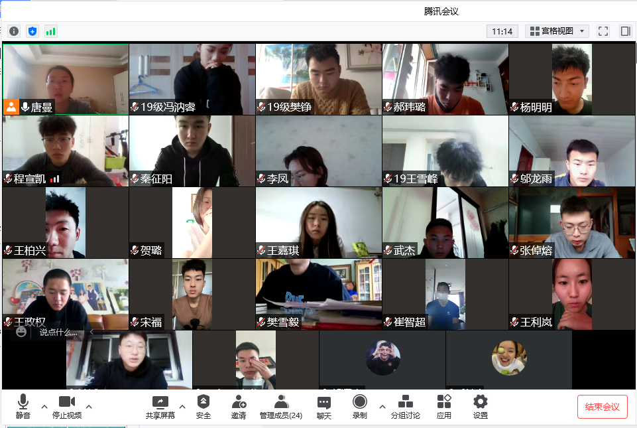Click the 说点什么 chat input field

click(58, 332)
